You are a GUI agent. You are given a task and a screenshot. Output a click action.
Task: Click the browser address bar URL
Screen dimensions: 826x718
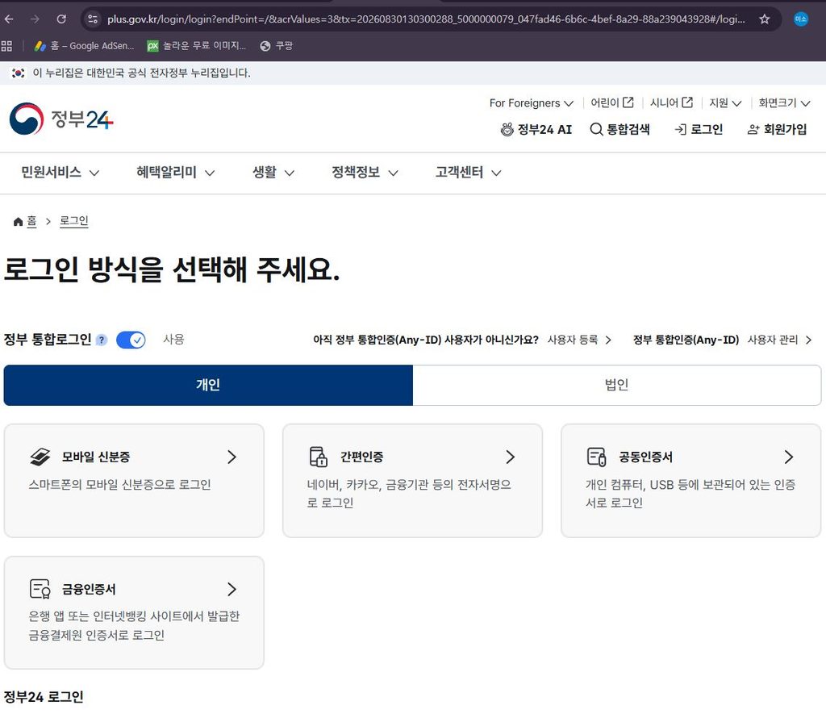426,19
